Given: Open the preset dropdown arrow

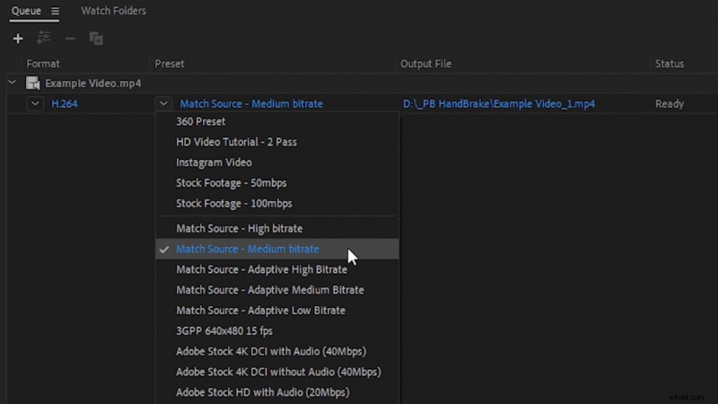Looking at the screenshot, I should [163, 103].
